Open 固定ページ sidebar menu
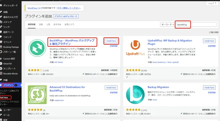220x121 pixels. click(9, 32)
